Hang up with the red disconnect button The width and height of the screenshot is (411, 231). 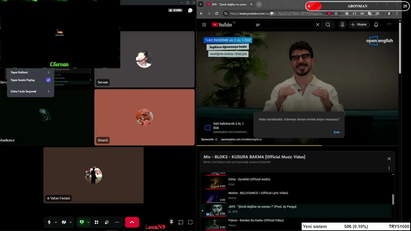click(132, 222)
